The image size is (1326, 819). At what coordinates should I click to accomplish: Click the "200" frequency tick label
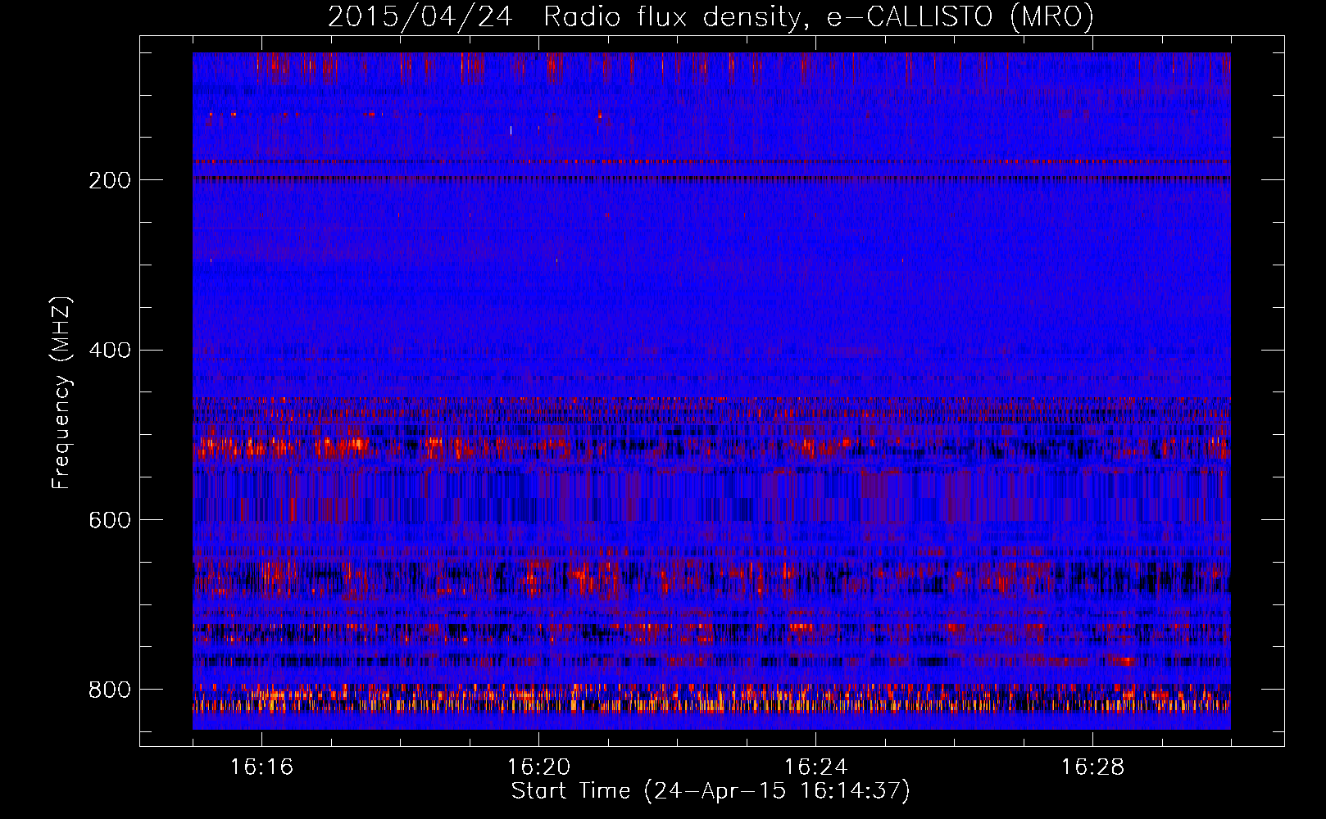tap(110, 180)
